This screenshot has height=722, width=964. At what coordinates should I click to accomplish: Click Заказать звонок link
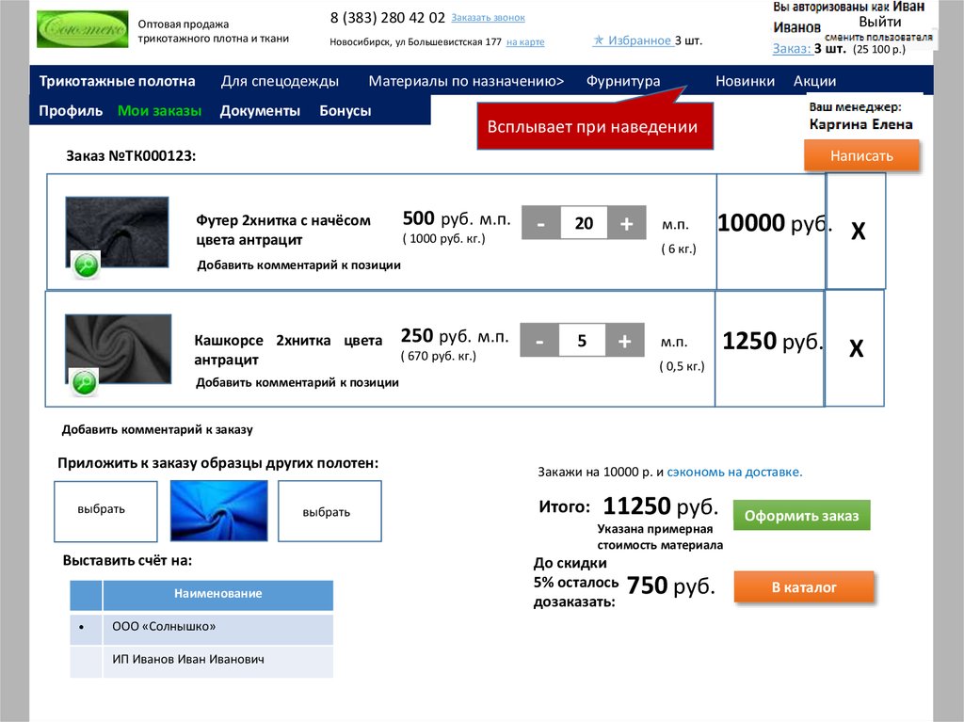pyautogui.click(x=489, y=18)
